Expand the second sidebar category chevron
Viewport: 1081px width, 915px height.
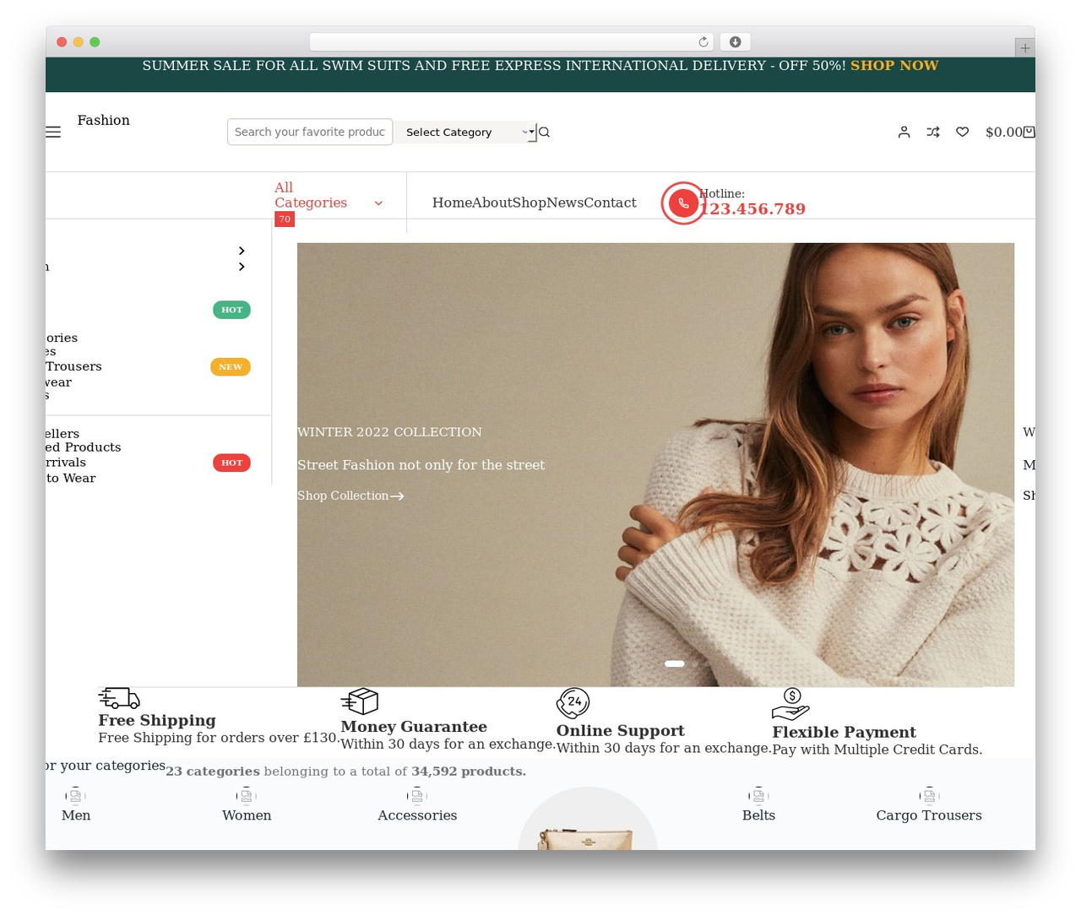pos(242,267)
